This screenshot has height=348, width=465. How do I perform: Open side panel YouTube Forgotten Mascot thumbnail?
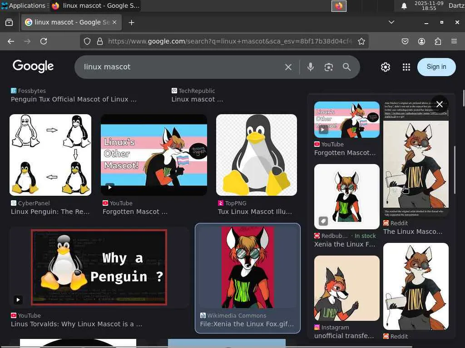(346, 120)
